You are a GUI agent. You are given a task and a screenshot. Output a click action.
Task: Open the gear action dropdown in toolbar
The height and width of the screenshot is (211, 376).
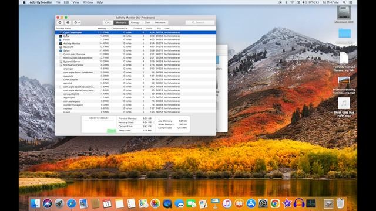point(77,22)
